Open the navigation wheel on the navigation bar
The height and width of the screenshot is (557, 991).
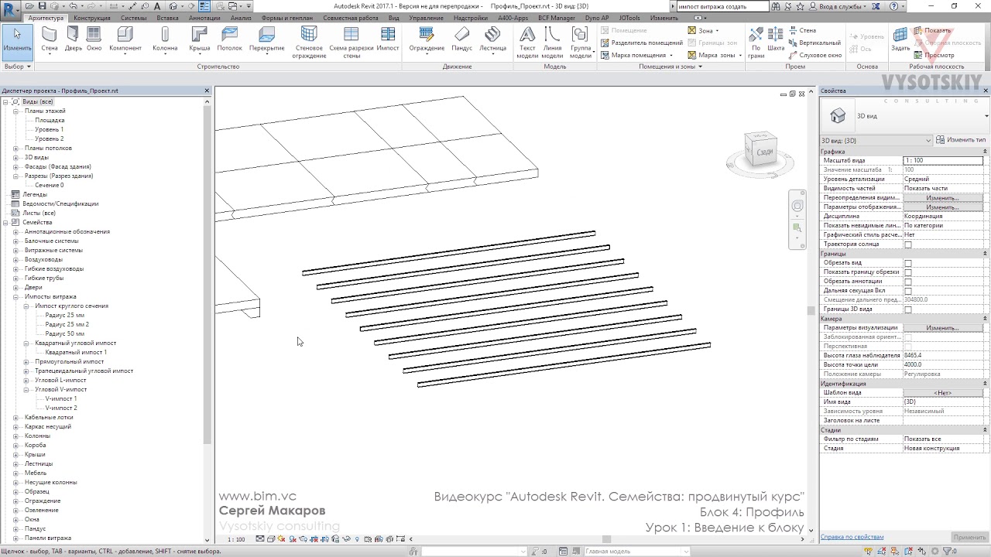tap(797, 206)
